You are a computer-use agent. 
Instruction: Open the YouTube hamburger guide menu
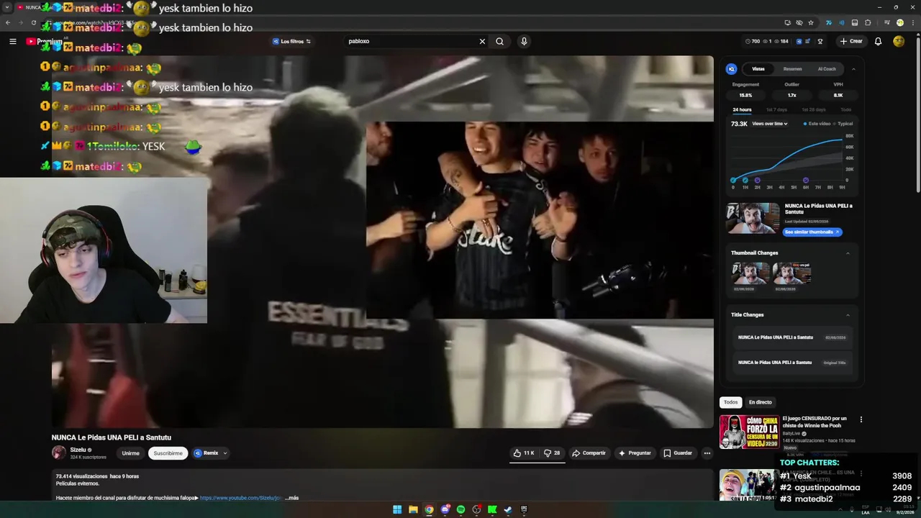(12, 41)
